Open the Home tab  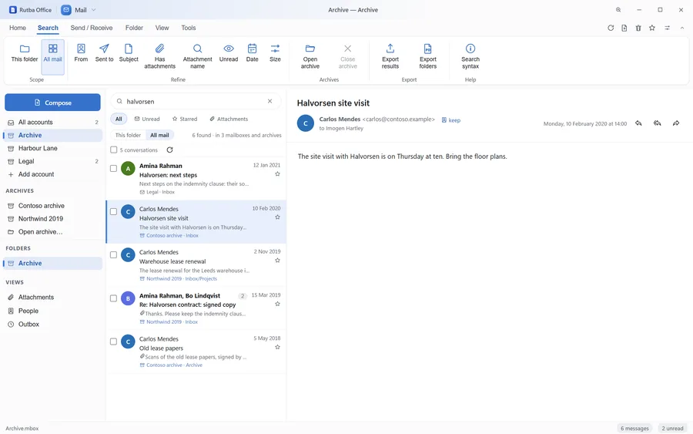click(18, 28)
